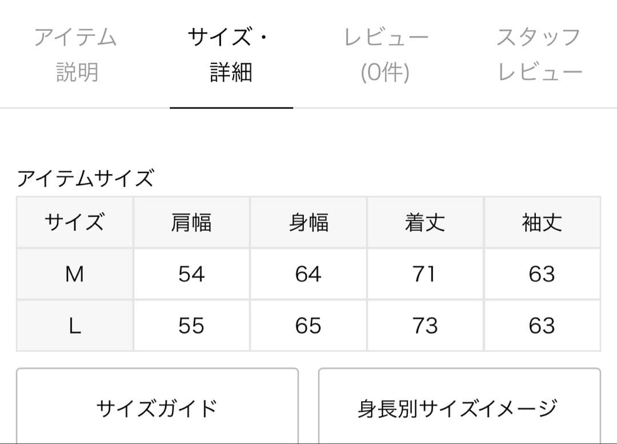Tap the 着丈 column header

[425, 222]
